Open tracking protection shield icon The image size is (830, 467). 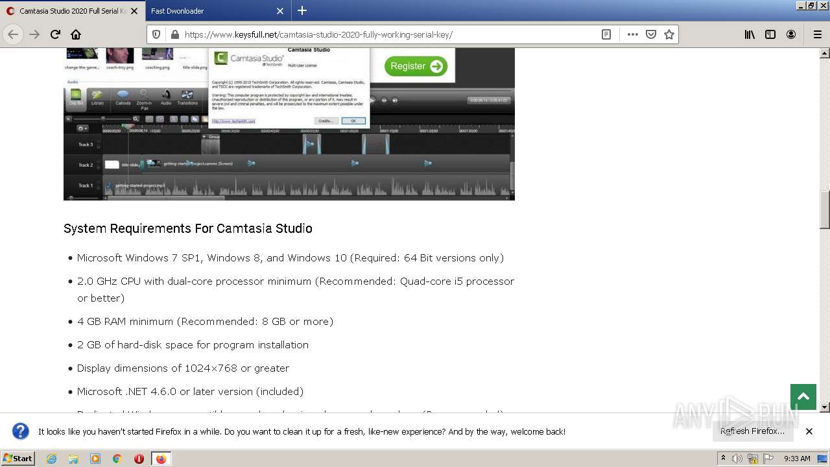click(x=156, y=34)
